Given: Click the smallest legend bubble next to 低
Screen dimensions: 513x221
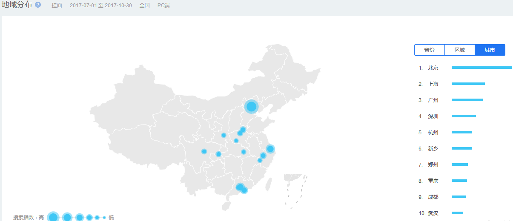Looking at the screenshot, I should 104,218.
